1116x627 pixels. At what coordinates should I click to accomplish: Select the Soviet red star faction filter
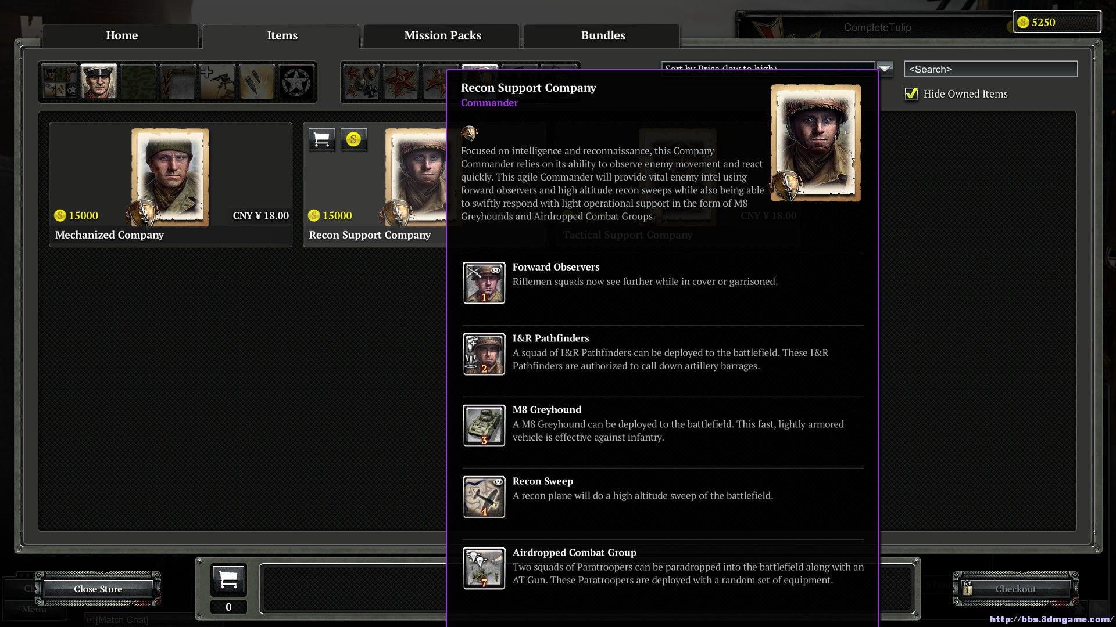[x=401, y=82]
